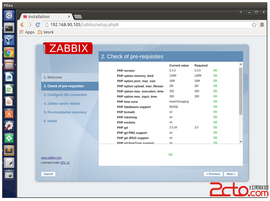Open Files manager drawer icon in dock
The image size is (270, 201).
[9, 65]
